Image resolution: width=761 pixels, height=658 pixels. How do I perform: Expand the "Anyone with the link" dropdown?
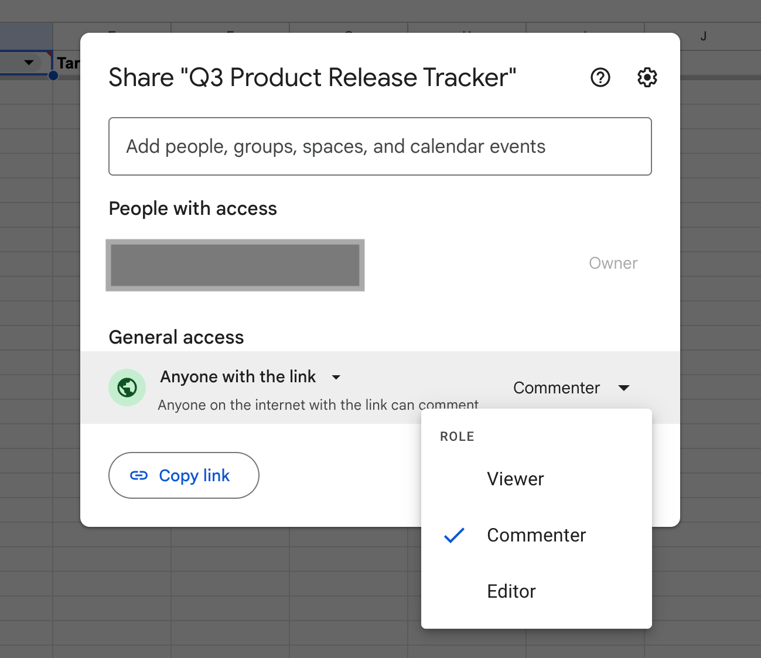pyautogui.click(x=336, y=377)
